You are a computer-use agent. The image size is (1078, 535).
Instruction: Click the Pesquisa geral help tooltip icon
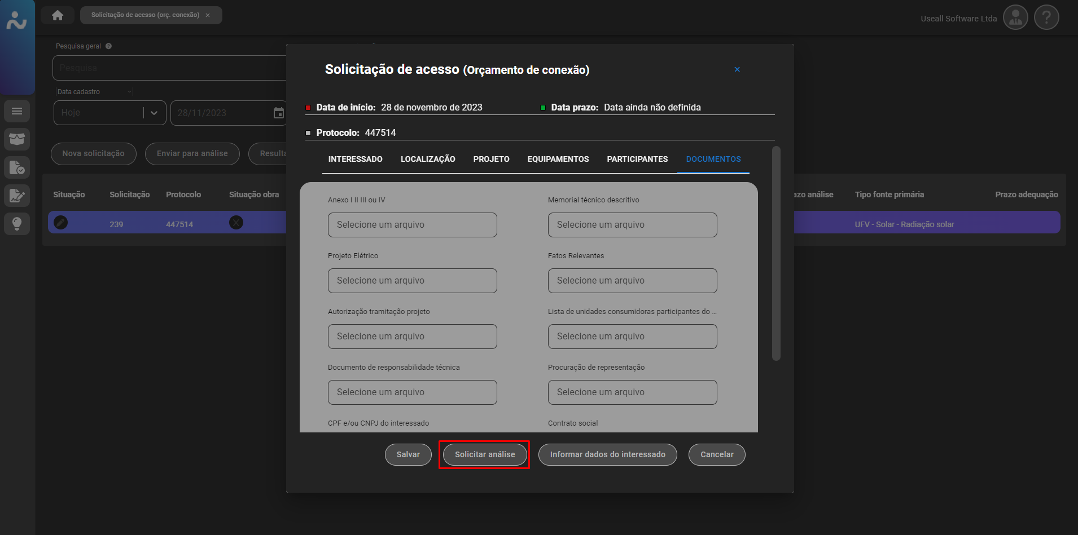[x=108, y=46]
